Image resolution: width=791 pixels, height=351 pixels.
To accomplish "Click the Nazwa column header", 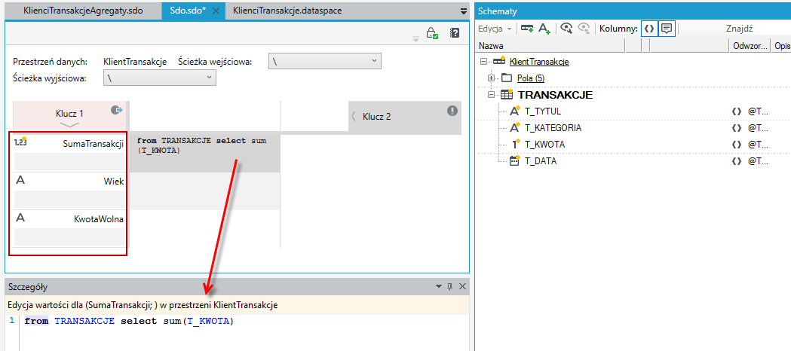I will 551,46.
